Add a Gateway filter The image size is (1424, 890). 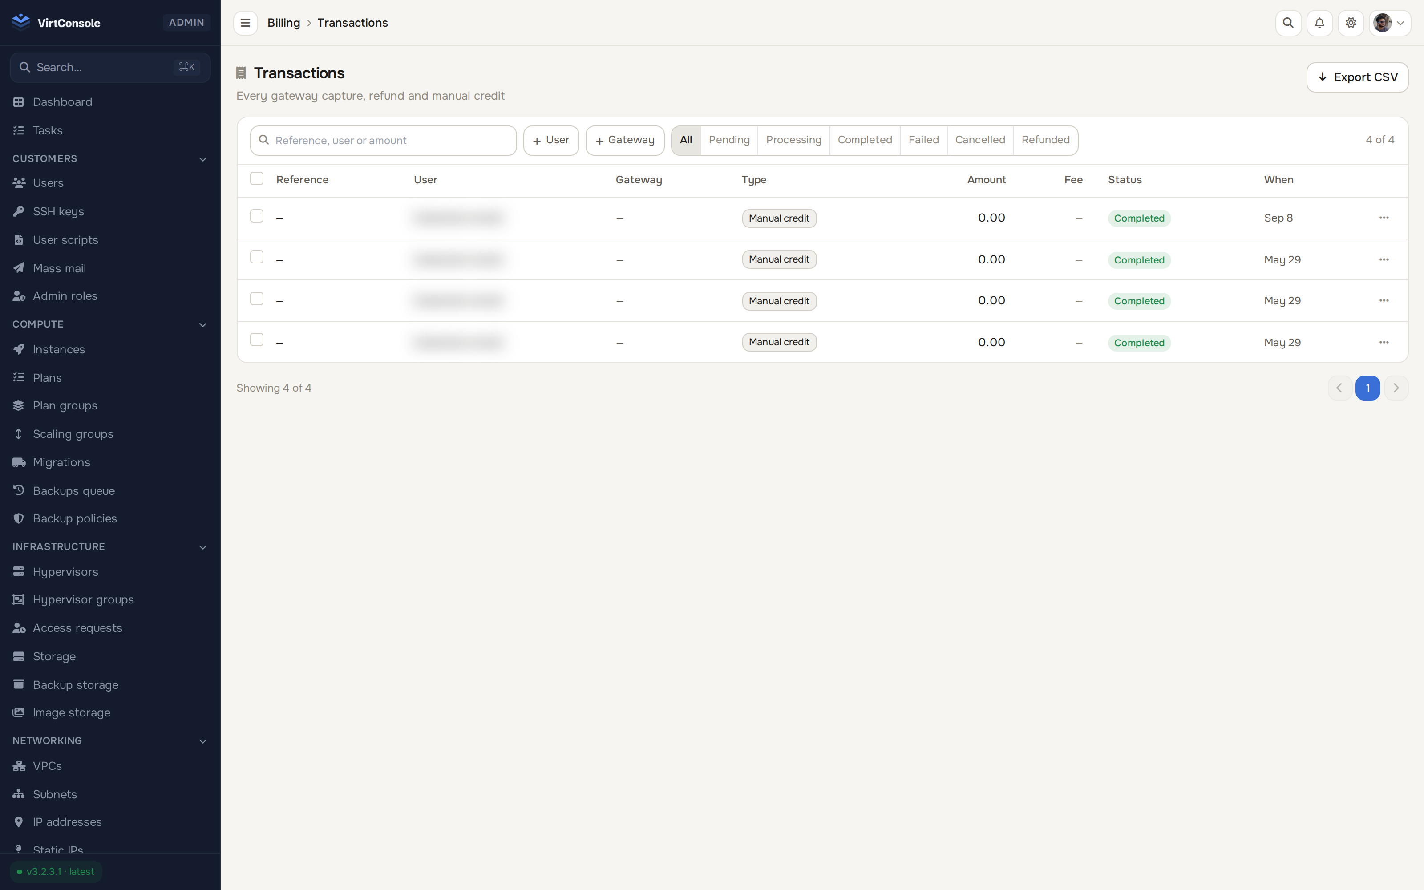625,140
